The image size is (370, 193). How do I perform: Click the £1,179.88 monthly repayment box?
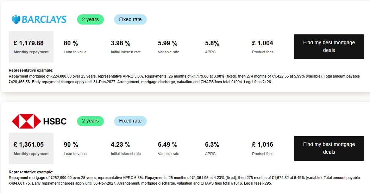click(31, 47)
